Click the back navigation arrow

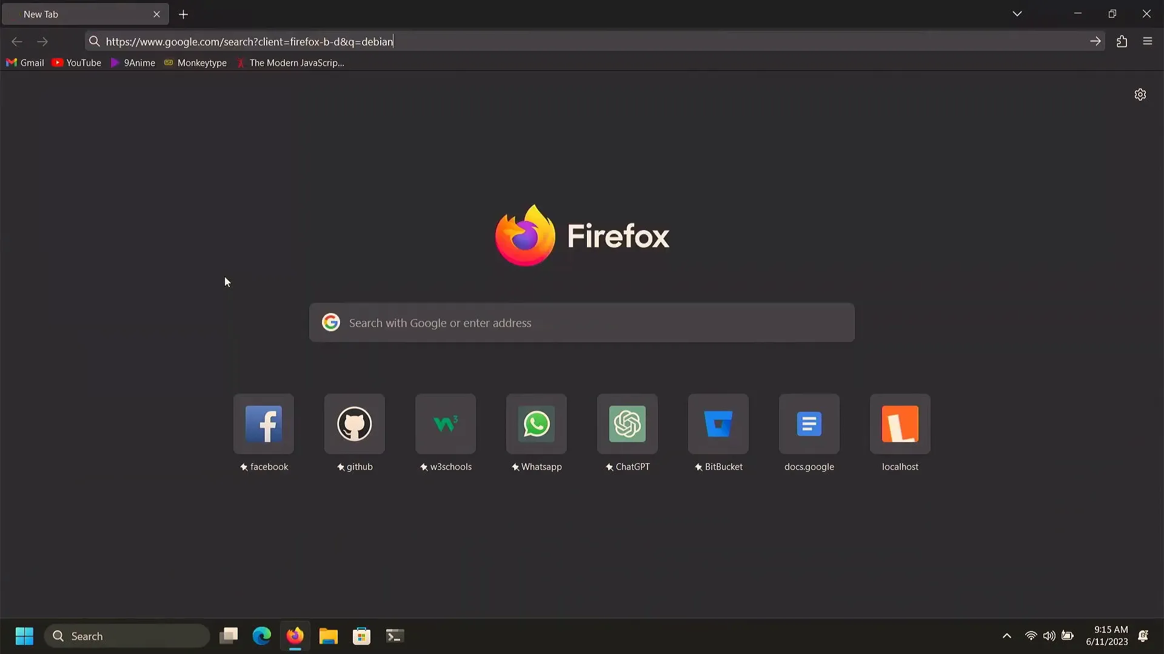(17, 41)
